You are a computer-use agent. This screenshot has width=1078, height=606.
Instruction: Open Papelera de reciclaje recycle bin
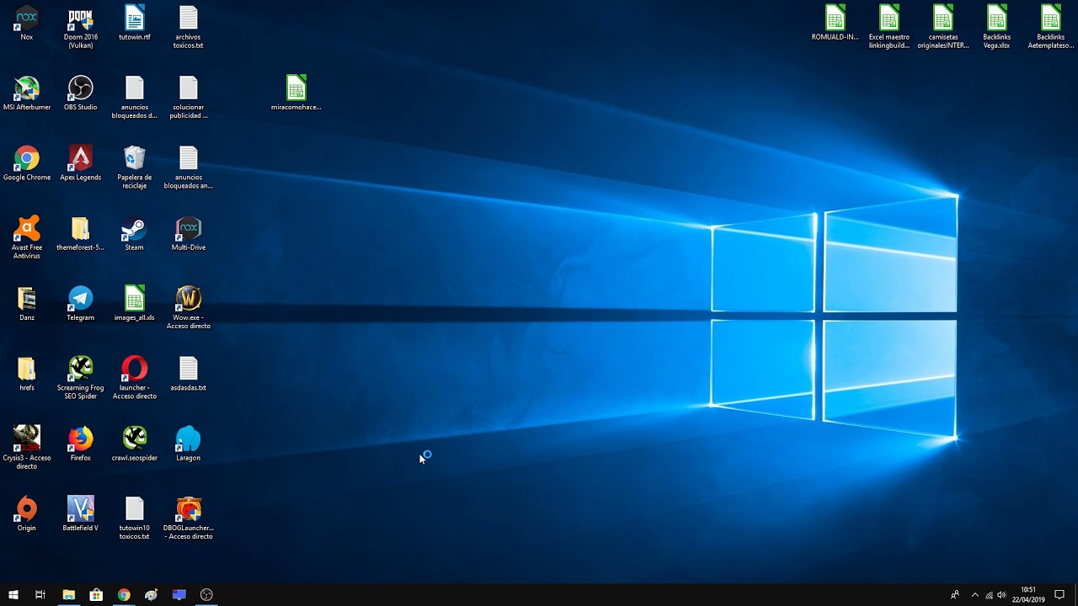click(x=135, y=168)
